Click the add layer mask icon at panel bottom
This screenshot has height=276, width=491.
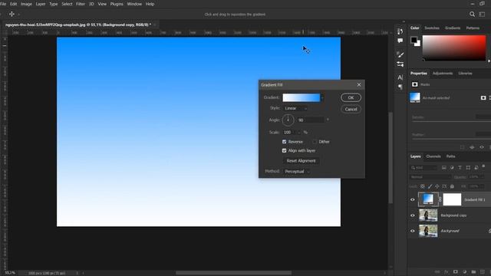(456, 272)
